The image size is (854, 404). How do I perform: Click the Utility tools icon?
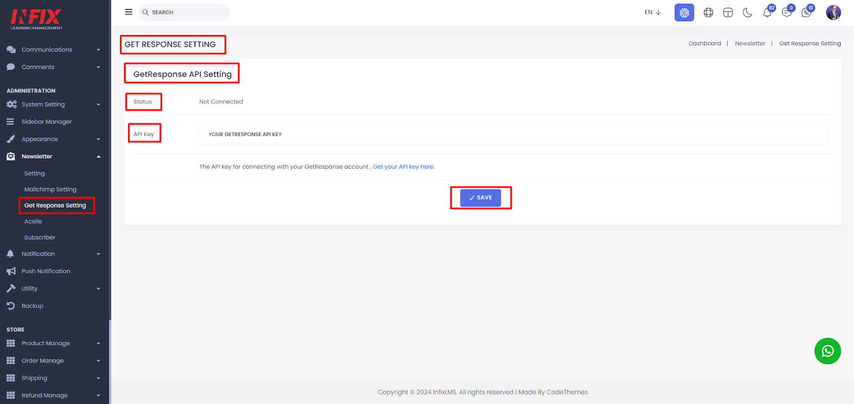[11, 289]
